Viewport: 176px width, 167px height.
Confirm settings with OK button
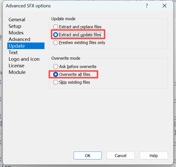pyautogui.click(x=87, y=156)
